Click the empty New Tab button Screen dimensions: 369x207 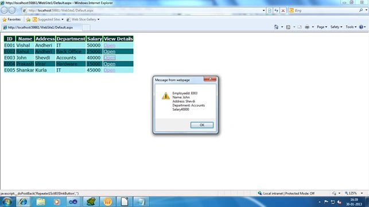tap(86, 28)
